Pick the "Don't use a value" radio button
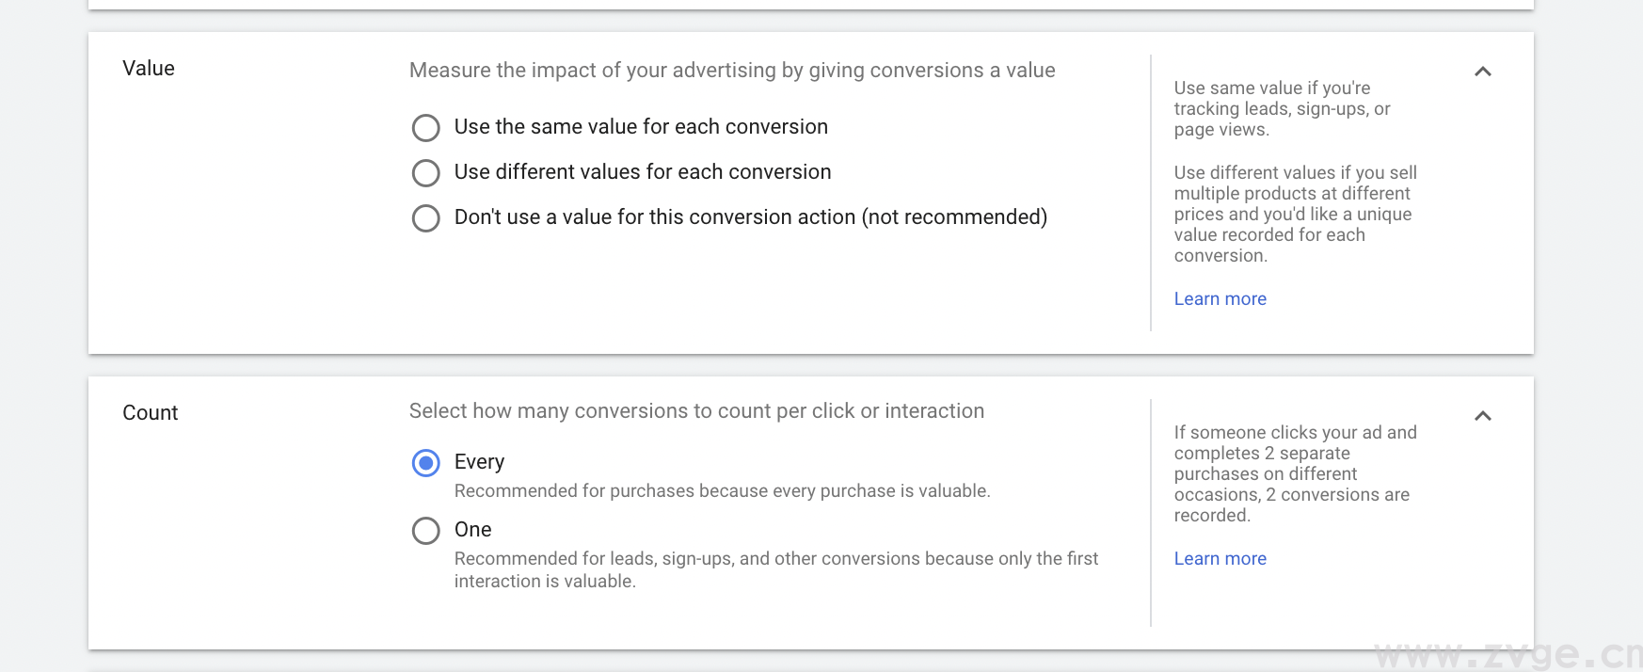 pyautogui.click(x=426, y=217)
